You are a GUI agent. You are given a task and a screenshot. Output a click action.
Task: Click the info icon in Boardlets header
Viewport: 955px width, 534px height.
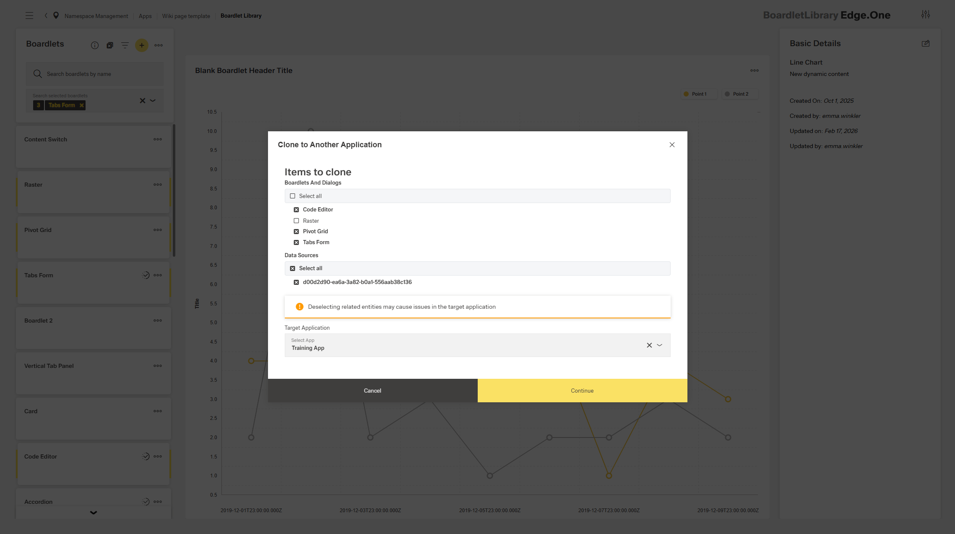click(x=95, y=45)
